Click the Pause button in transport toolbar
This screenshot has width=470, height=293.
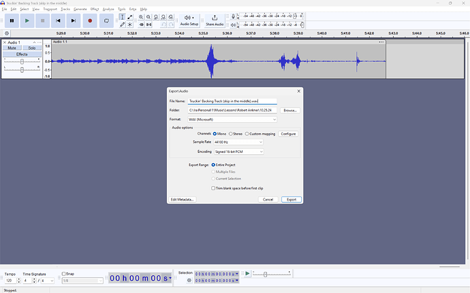(x=12, y=20)
